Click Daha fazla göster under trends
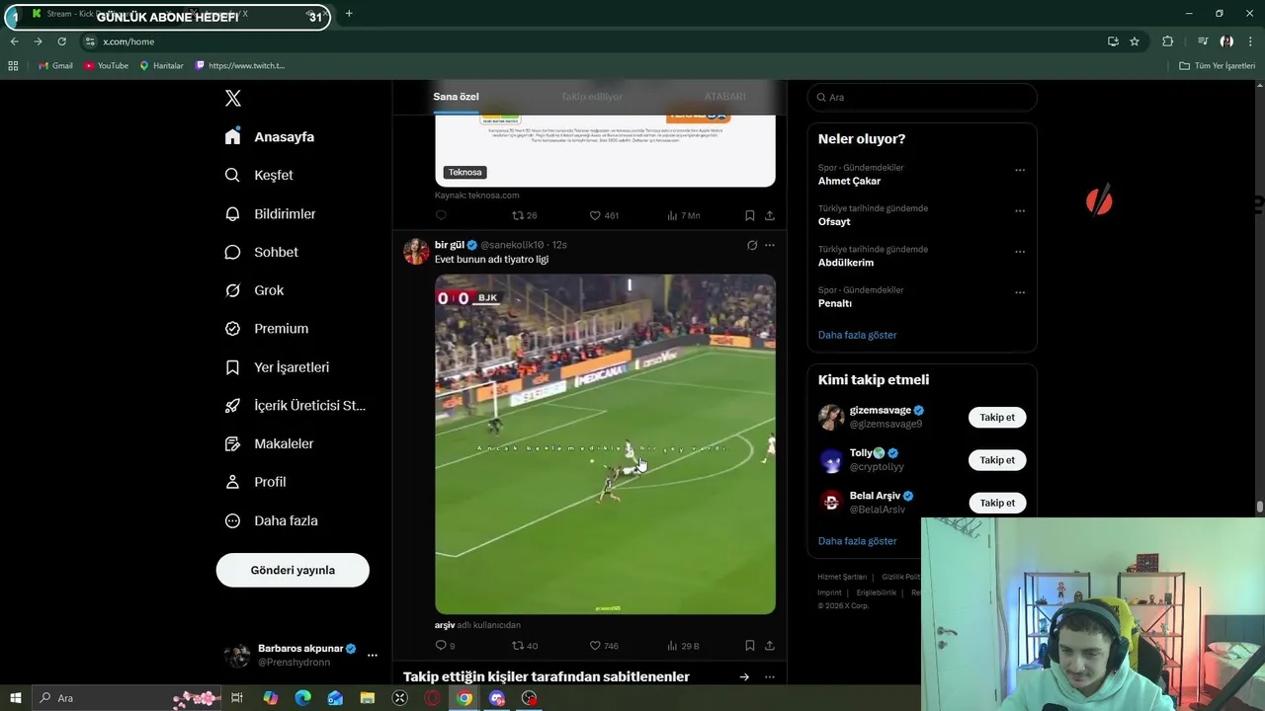The width and height of the screenshot is (1265, 711). coord(857,335)
